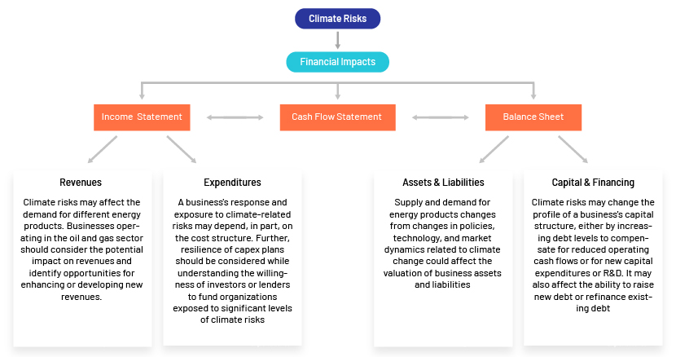
Task: Click the arrow pointing down to Expenditures
Action: 182,149
